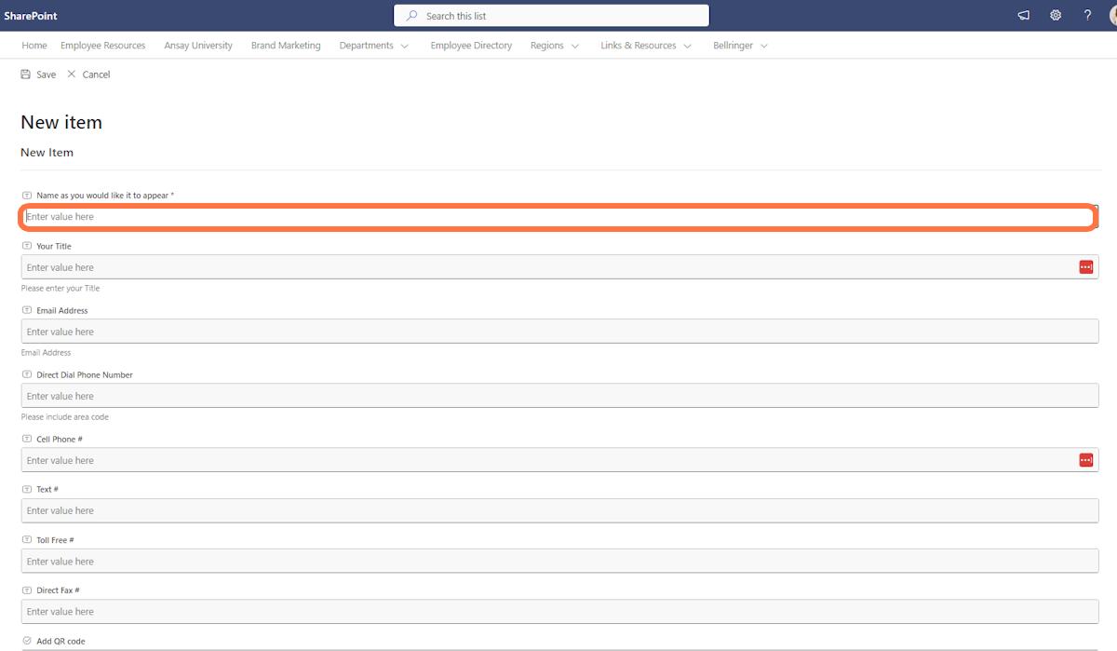The height and width of the screenshot is (651, 1117).
Task: Focus the Toll Free # input field
Action: 559,562
